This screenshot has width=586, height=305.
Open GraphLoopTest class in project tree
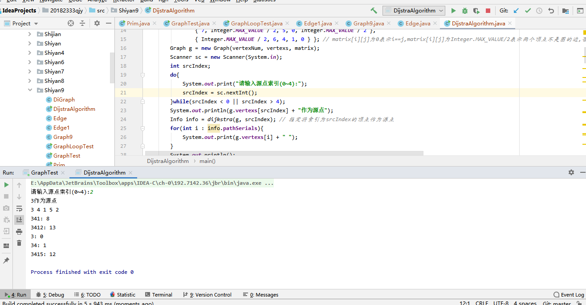pyautogui.click(x=73, y=146)
